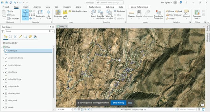Image resolution: width=210 pixels, height=112 pixels.
Task: Click the Fixed Zoom In arrows icon
Action: tap(31, 15)
